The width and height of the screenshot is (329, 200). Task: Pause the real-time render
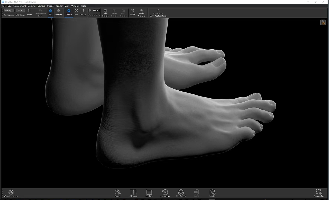point(29,12)
